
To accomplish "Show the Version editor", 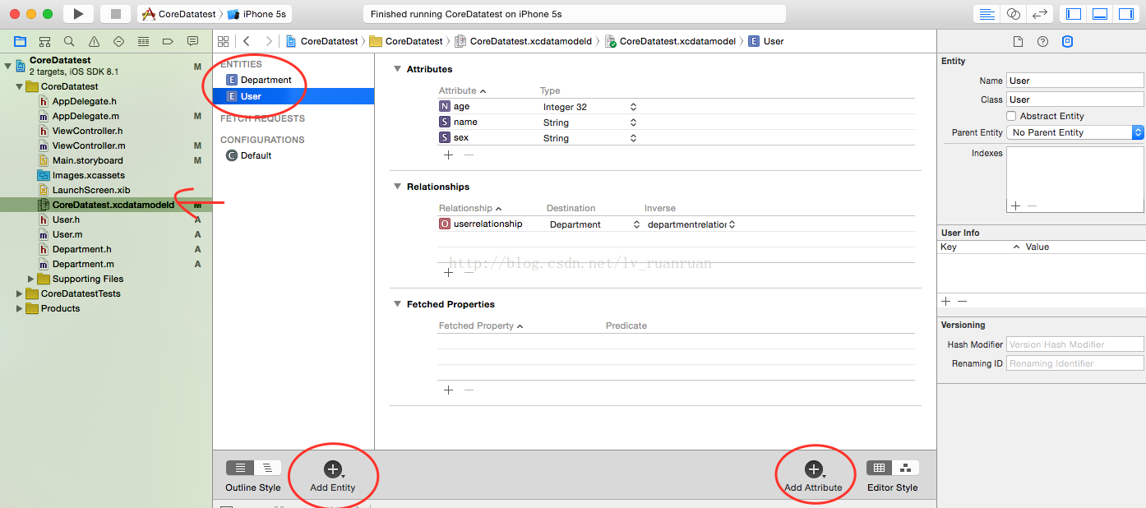I will [1040, 14].
